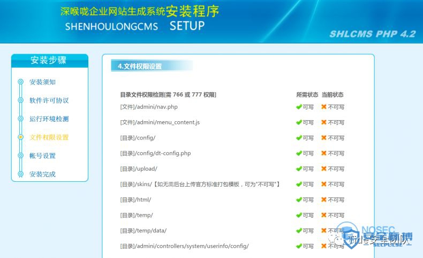Screen dimensions: 423x258
Task: Click green check icon for userinfo/config/ row
Action: click(x=299, y=246)
